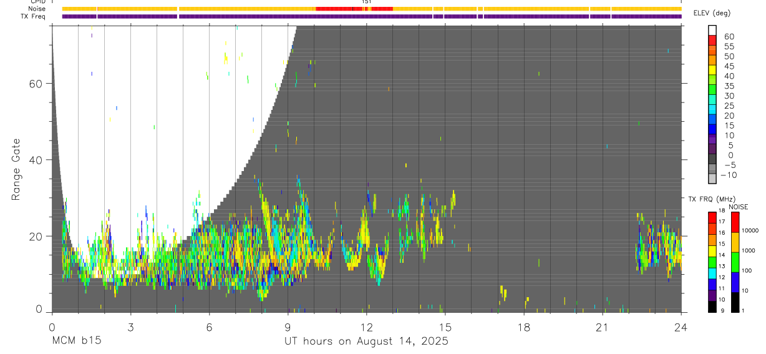Click the green 35 degree elevation swatch
766x354 pixels.
point(712,91)
